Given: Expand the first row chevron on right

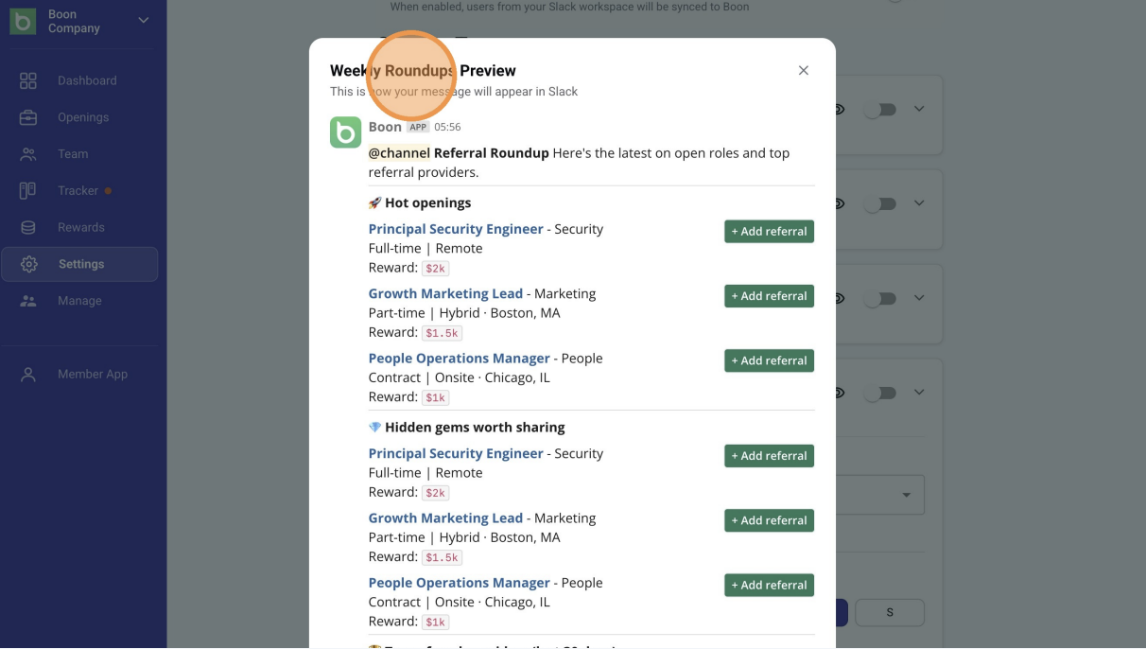Looking at the screenshot, I should click(x=919, y=110).
